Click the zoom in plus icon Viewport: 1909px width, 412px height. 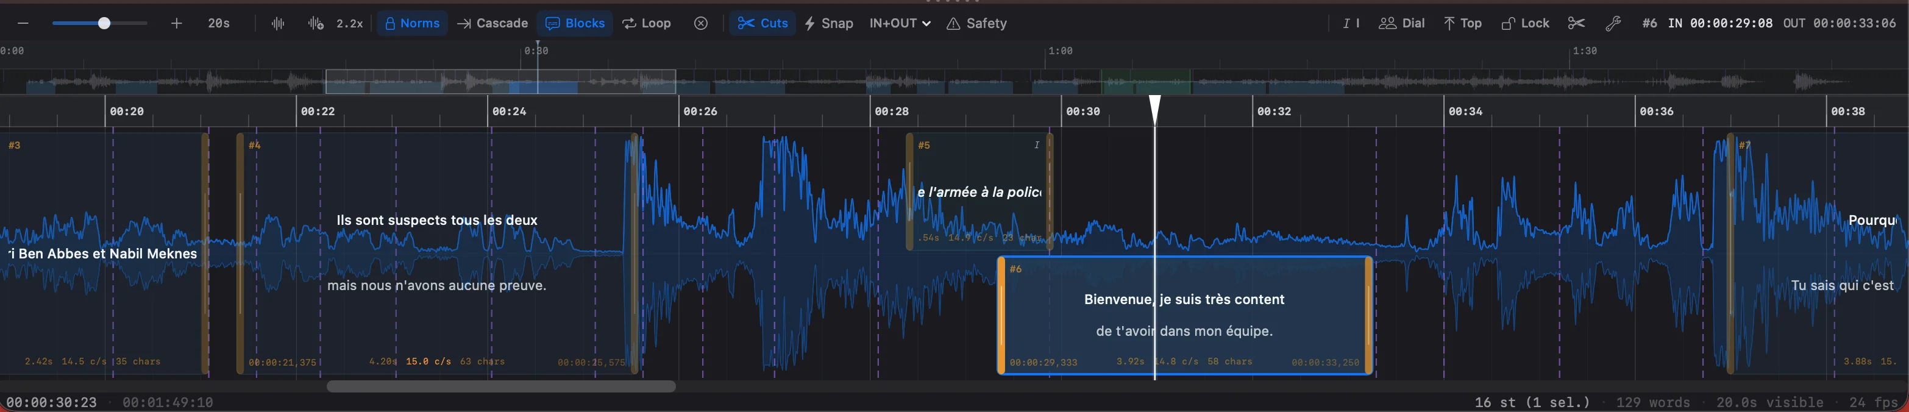[176, 24]
